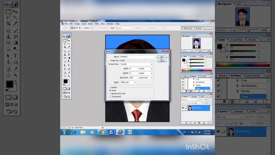
Task: Select the Clone Stamp tool in the Photoshop toolbox
Action: point(65,55)
